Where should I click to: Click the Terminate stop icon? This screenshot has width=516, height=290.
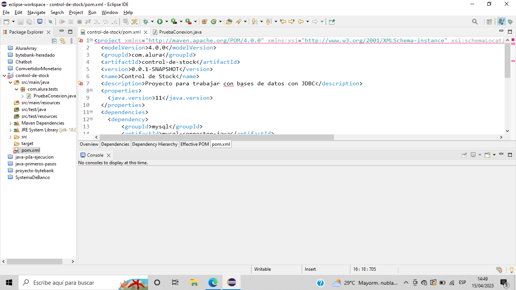click(x=79, y=22)
